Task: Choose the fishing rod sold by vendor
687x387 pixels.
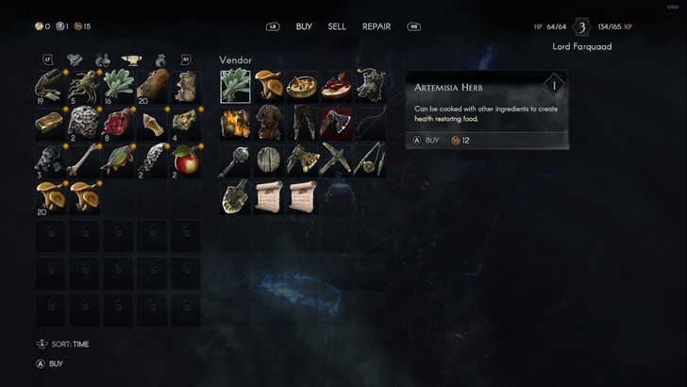Action: tap(370, 160)
